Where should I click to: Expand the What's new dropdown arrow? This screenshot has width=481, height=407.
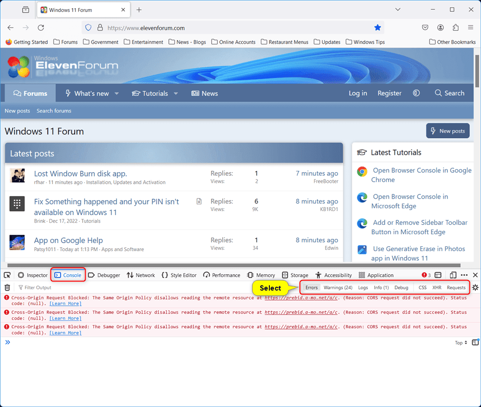tap(116, 93)
